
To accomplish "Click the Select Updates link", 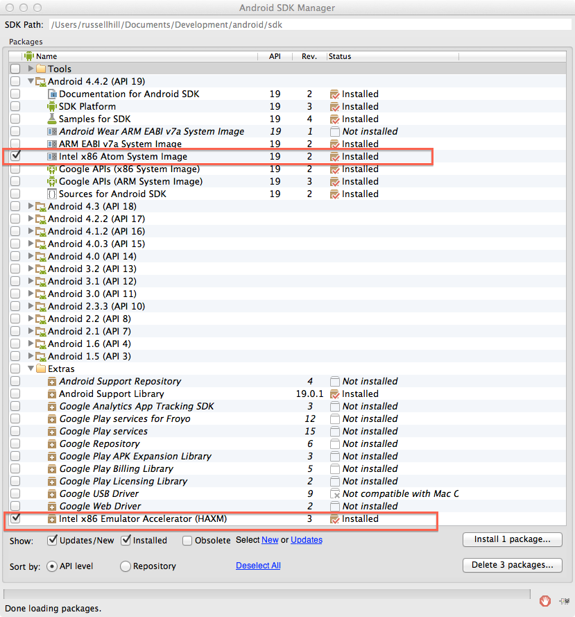I will [307, 540].
